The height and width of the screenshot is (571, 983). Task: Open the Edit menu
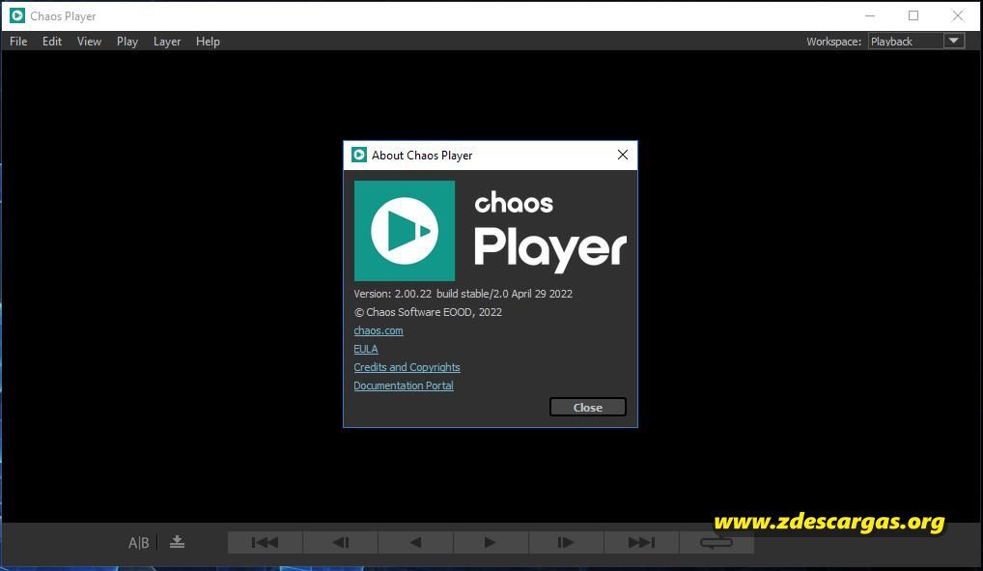(x=52, y=42)
